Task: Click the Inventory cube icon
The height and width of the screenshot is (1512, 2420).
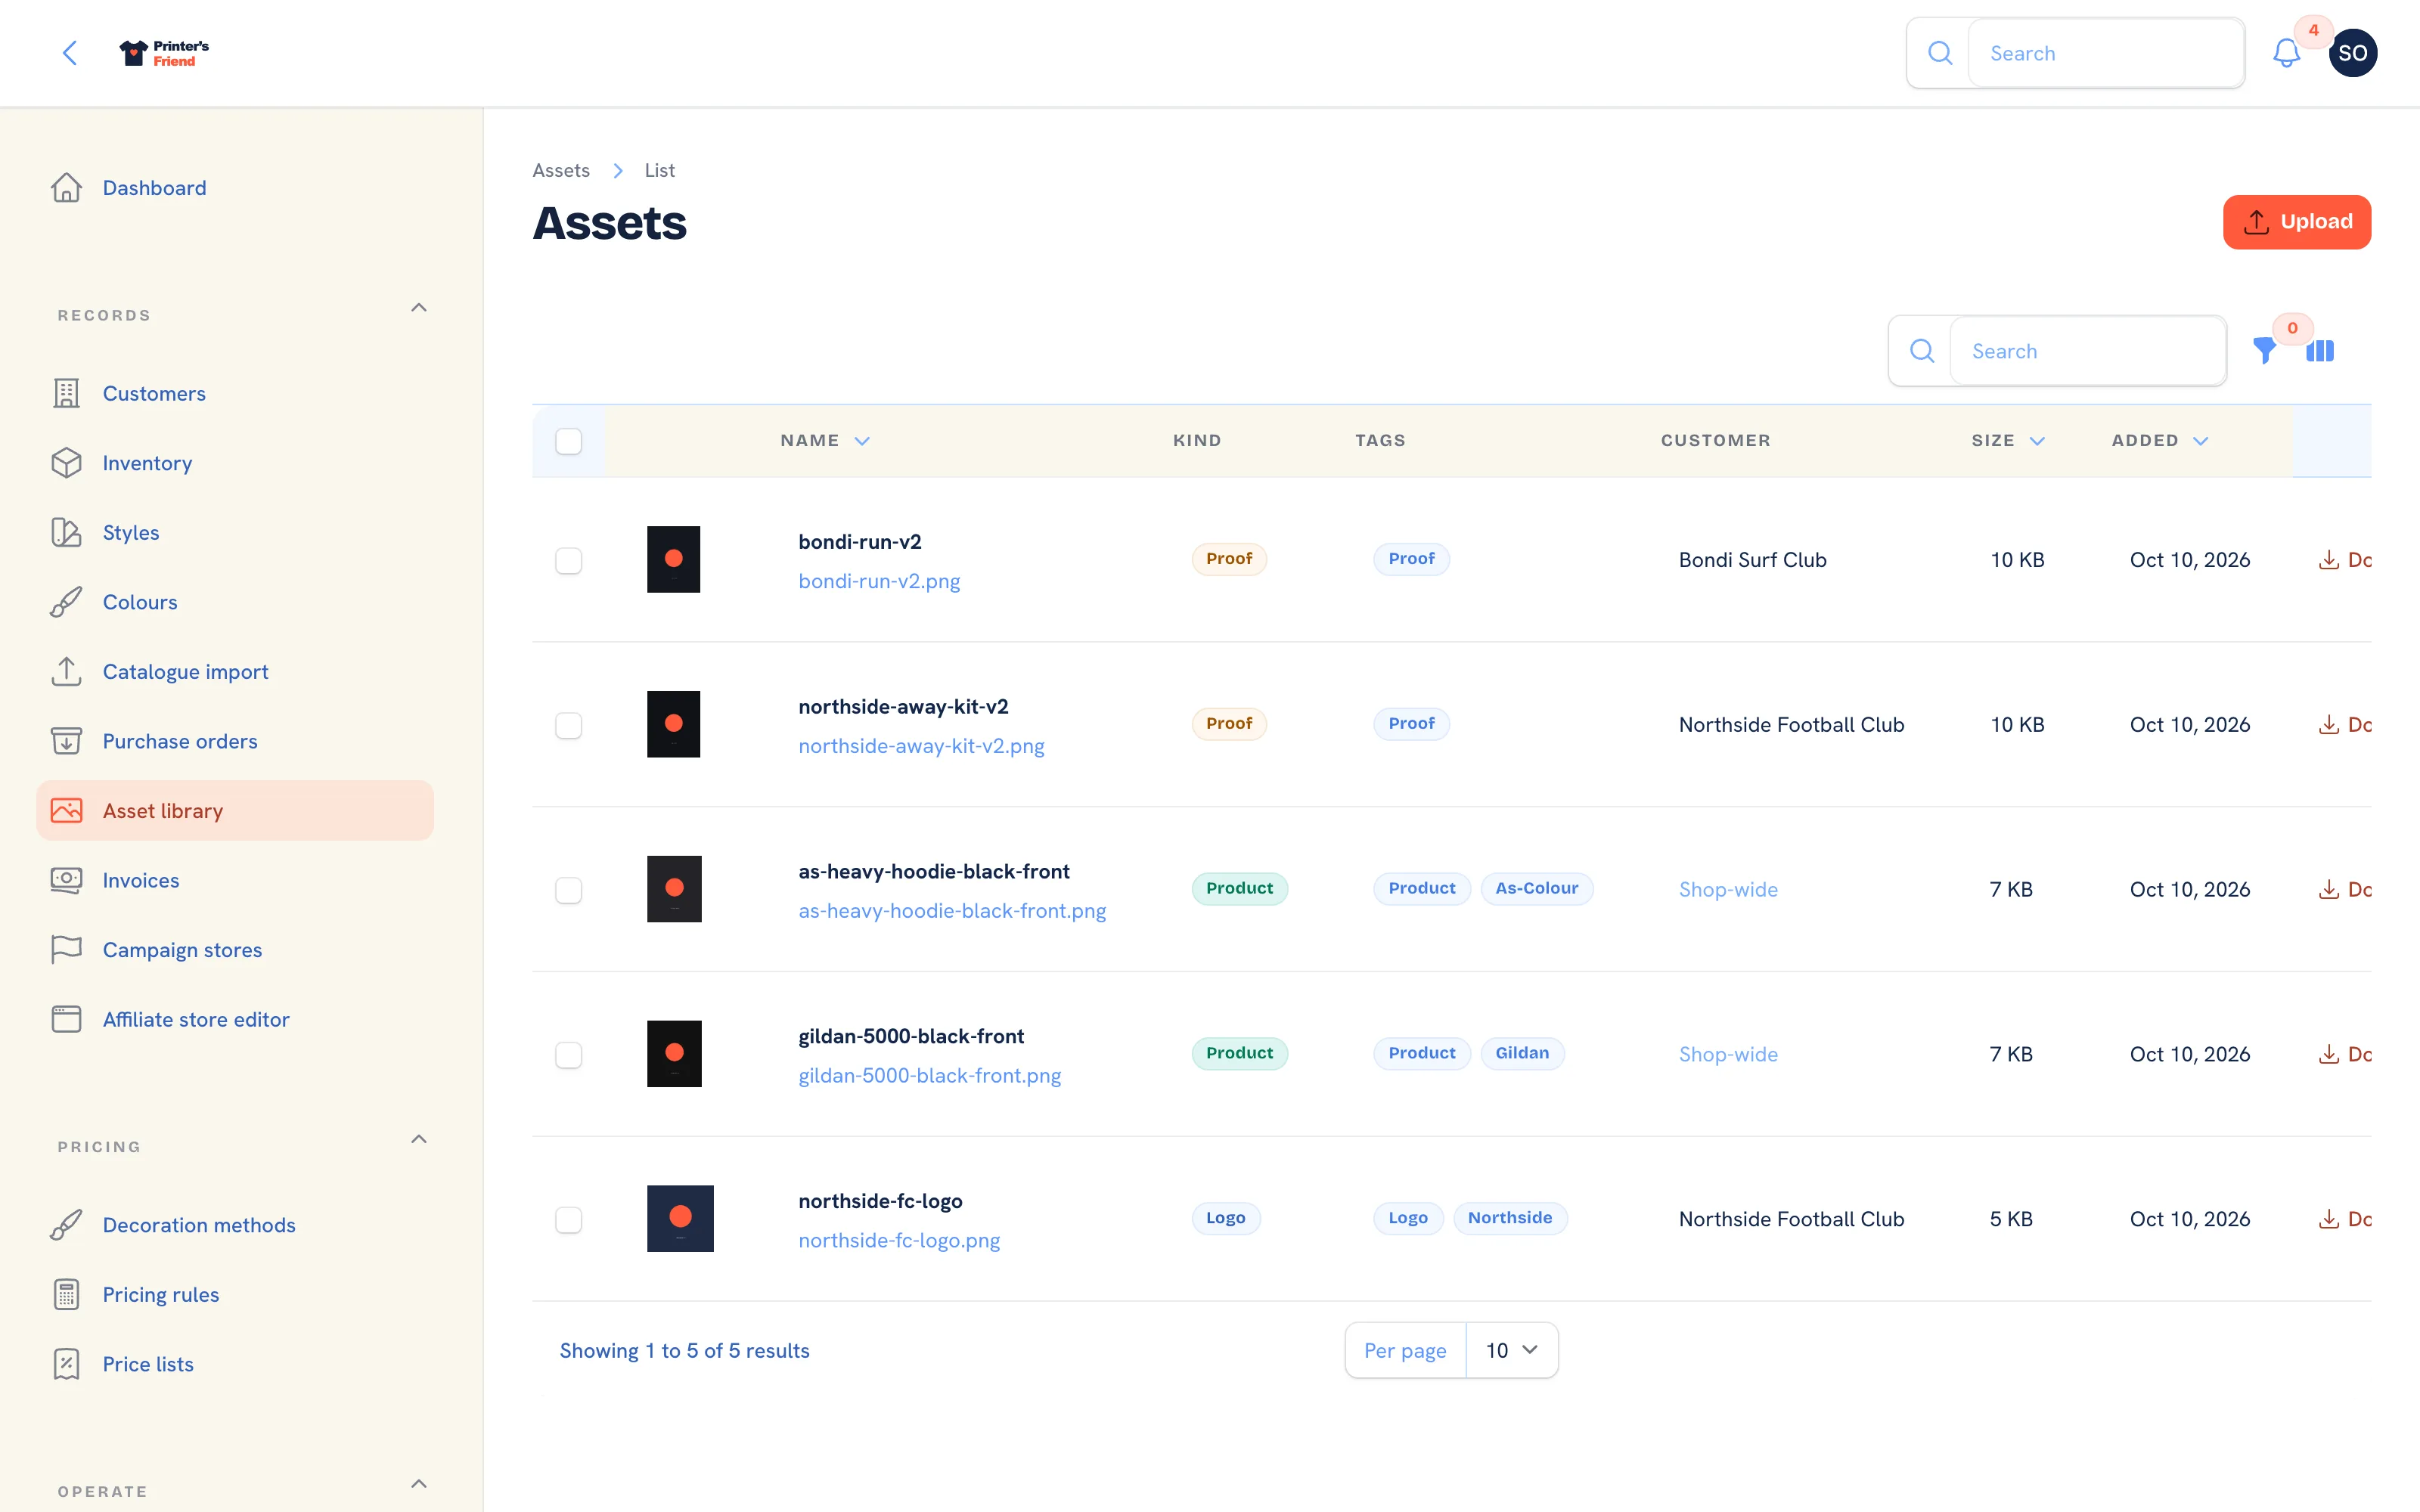Action: tap(66, 463)
